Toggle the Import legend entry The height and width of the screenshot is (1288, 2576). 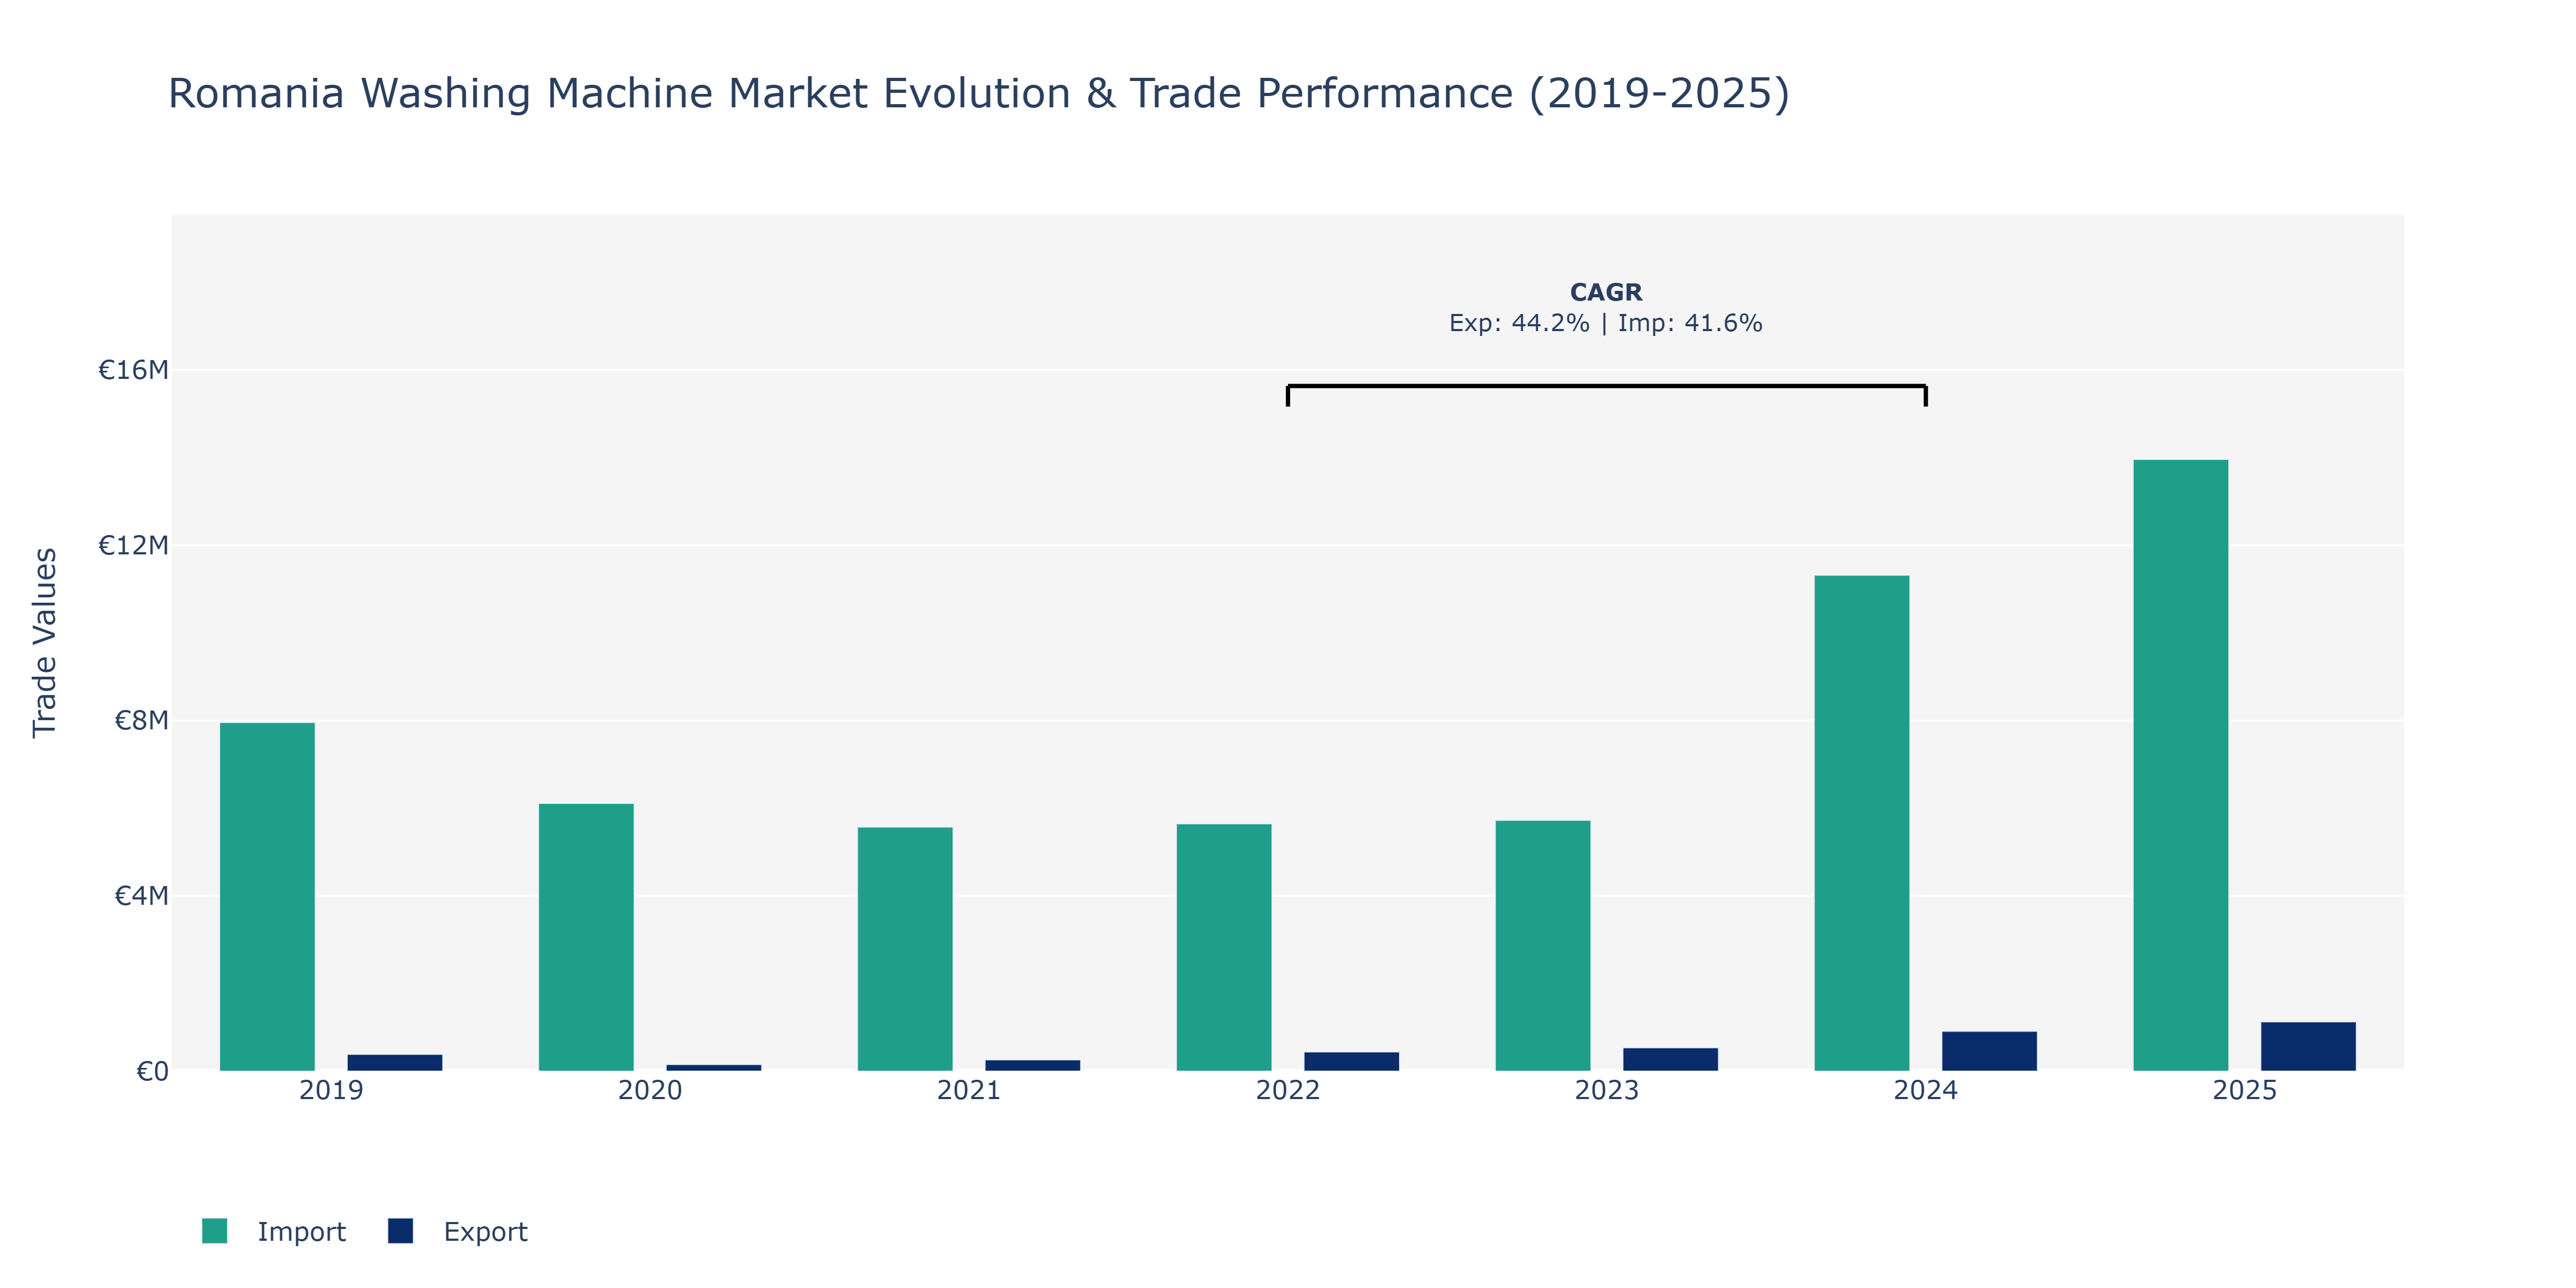[x=273, y=1231]
